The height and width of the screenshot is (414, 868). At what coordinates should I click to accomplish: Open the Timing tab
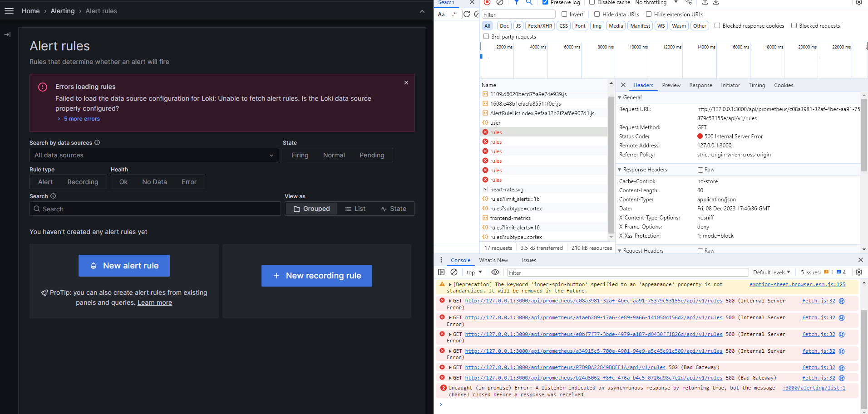757,85
